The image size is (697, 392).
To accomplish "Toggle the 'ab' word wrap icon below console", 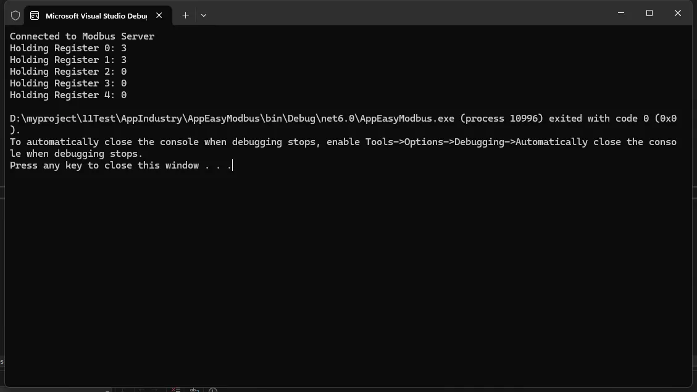I will pyautogui.click(x=194, y=390).
